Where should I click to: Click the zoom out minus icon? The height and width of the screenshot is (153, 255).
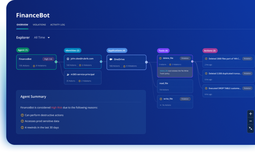(x=250, y=121)
